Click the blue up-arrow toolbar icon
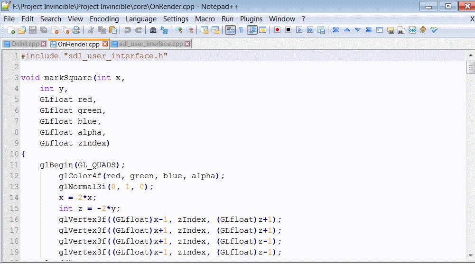This screenshot has width=475, height=264. click(347, 30)
